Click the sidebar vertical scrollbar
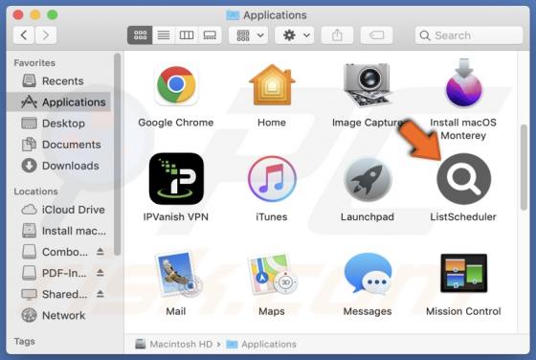The image size is (536, 360). click(117, 154)
